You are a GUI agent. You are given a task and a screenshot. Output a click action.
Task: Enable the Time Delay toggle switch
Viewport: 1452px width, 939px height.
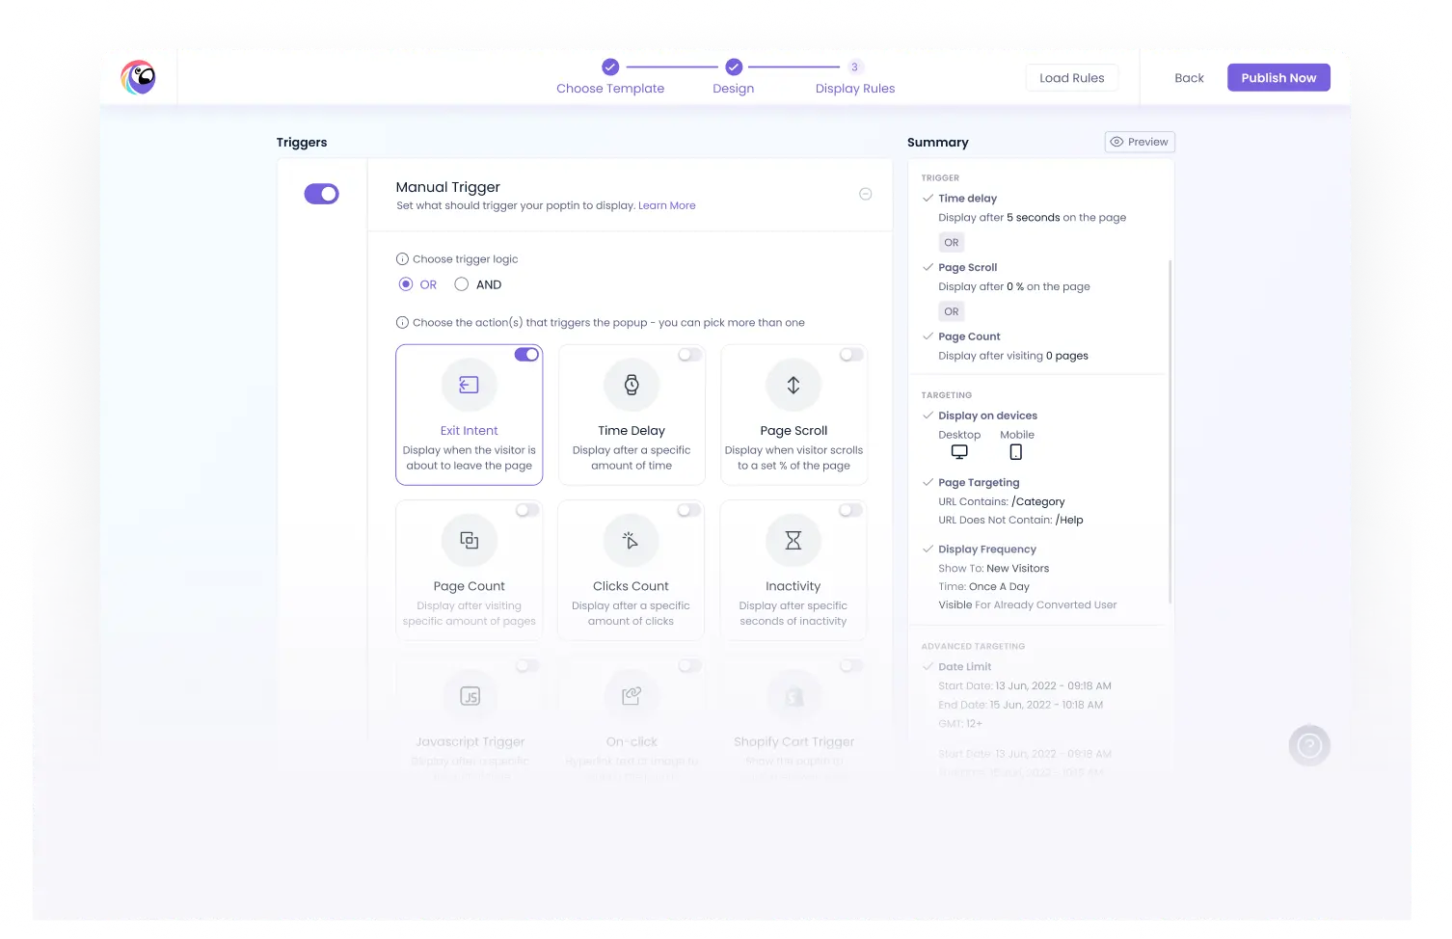coord(689,355)
